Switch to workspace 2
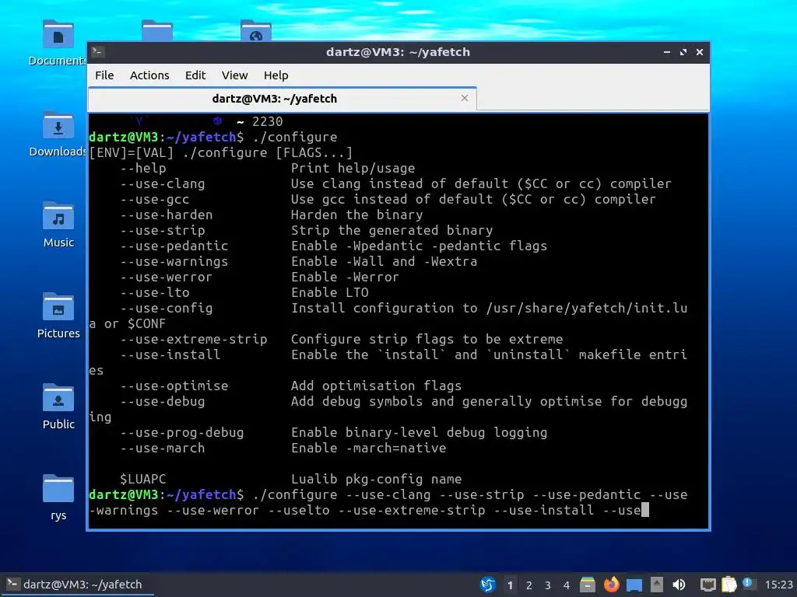Viewport: 797px width, 597px height. coord(529,585)
